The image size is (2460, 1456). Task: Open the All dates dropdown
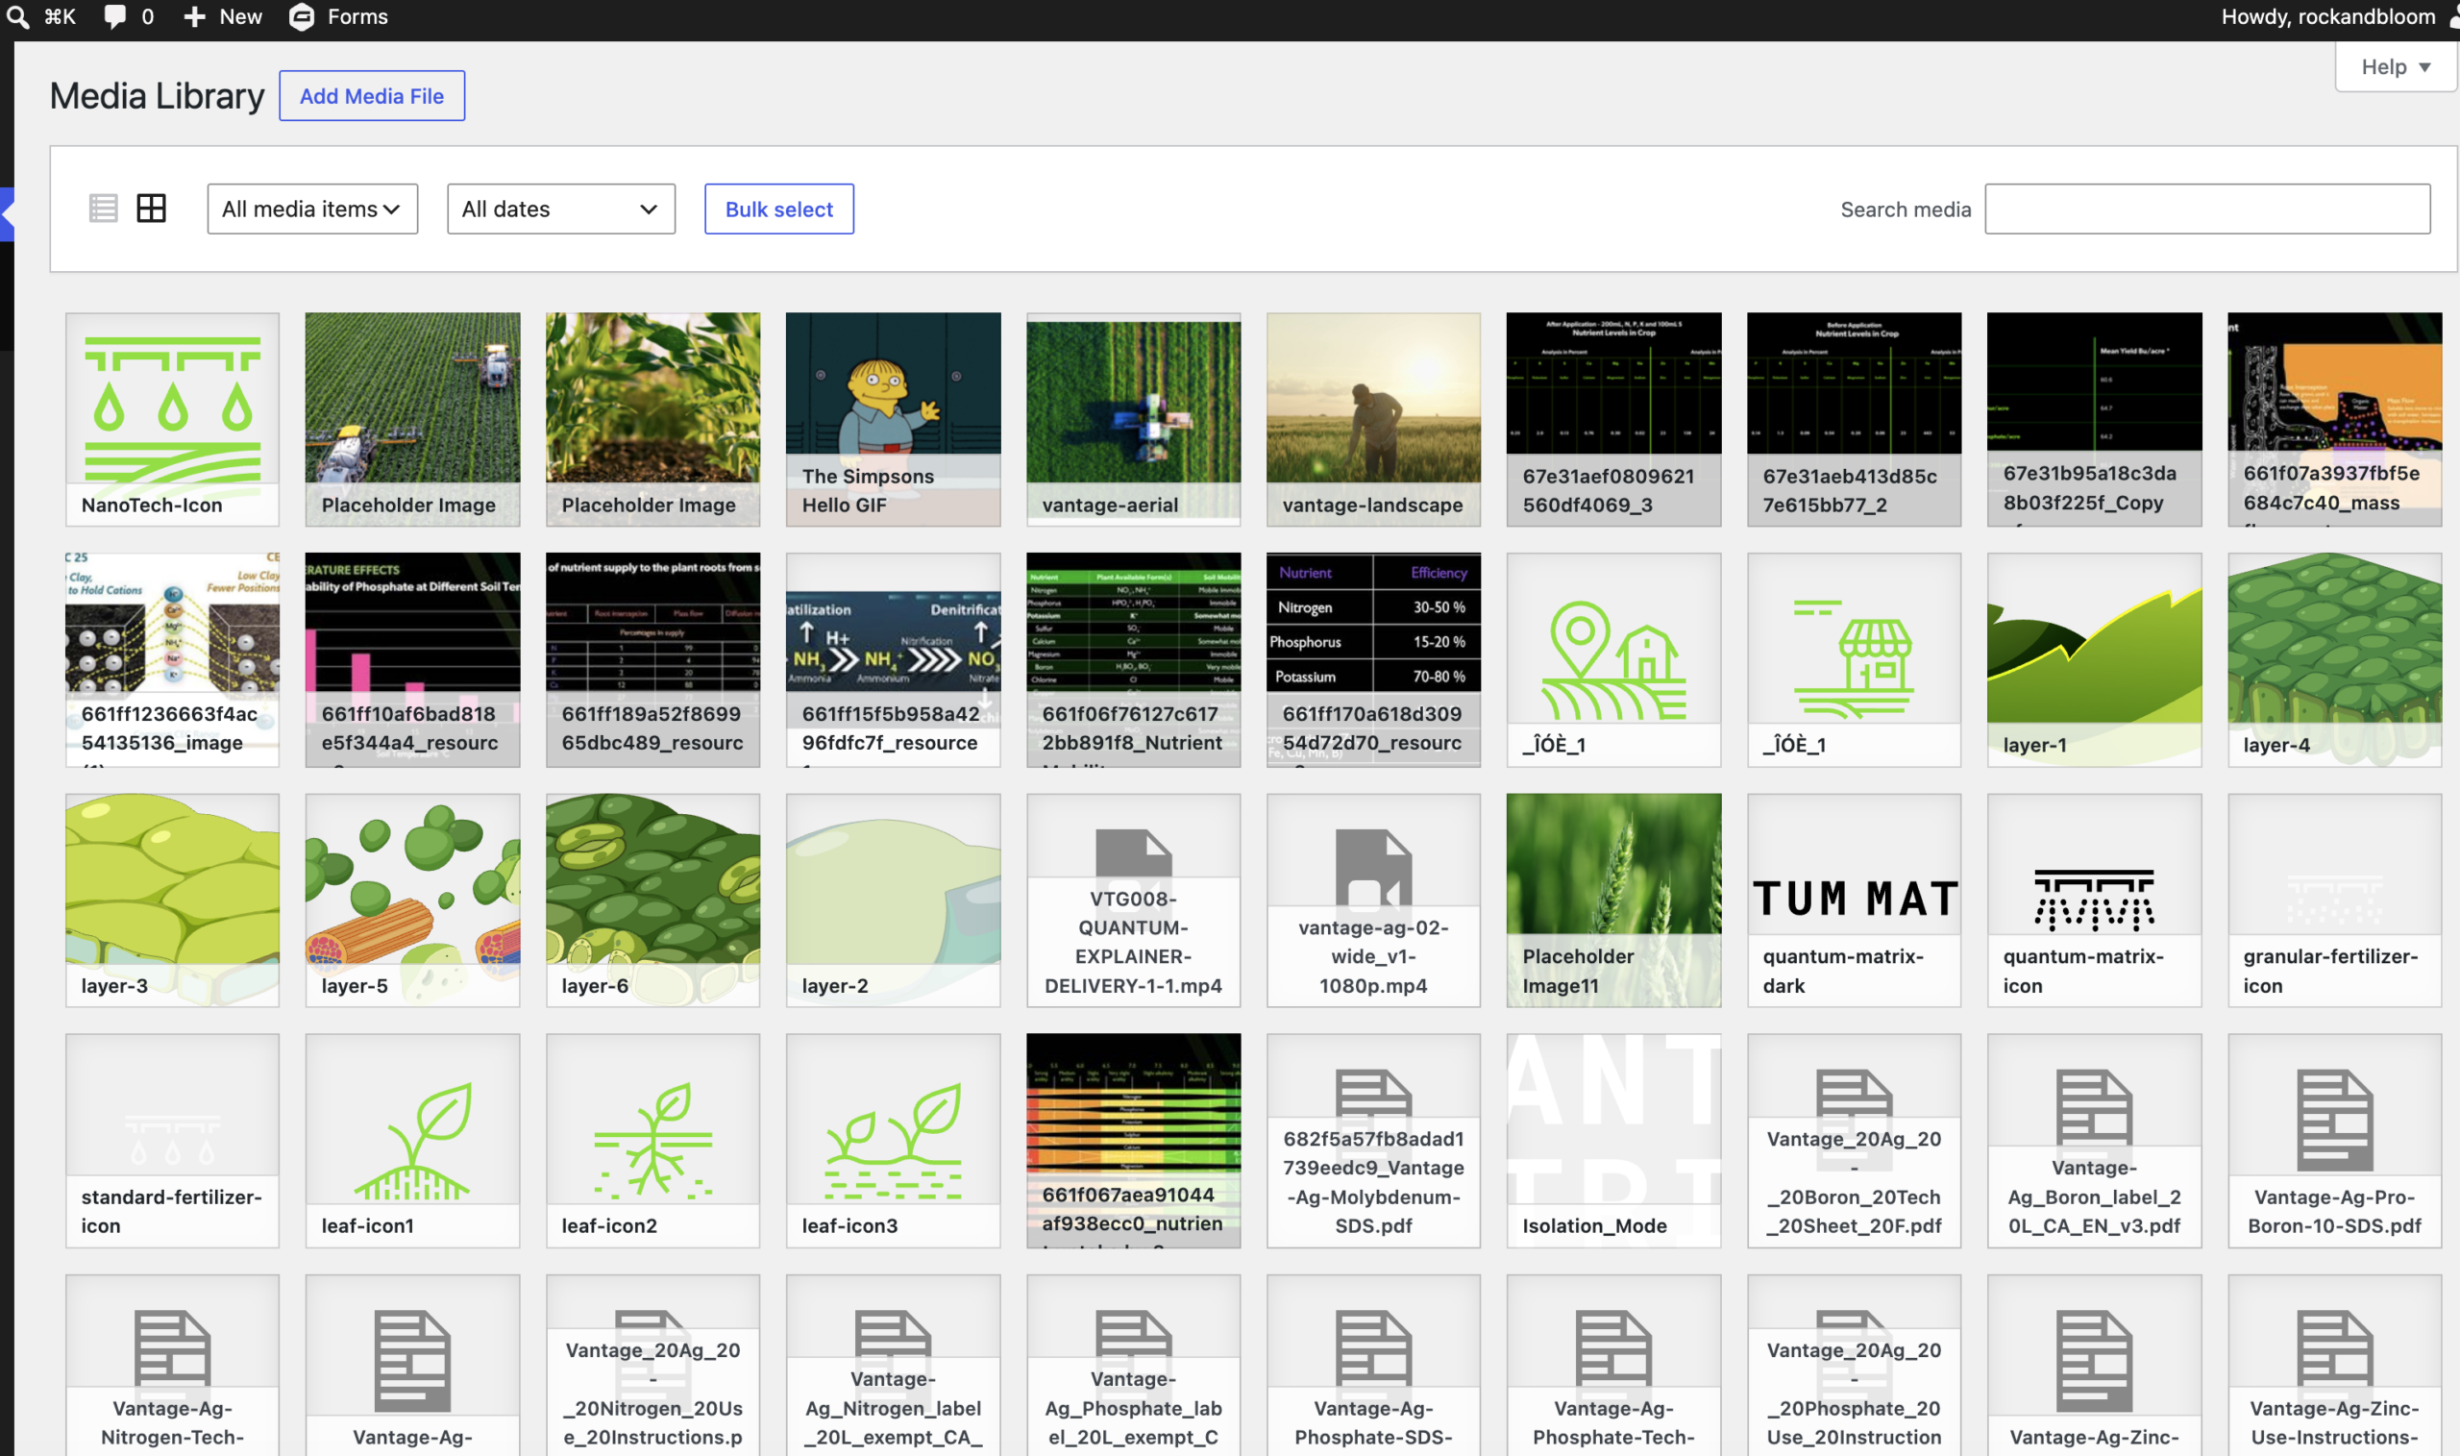click(561, 209)
